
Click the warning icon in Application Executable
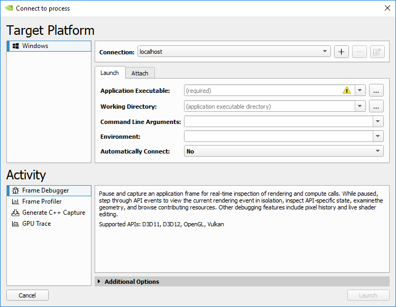pos(347,91)
